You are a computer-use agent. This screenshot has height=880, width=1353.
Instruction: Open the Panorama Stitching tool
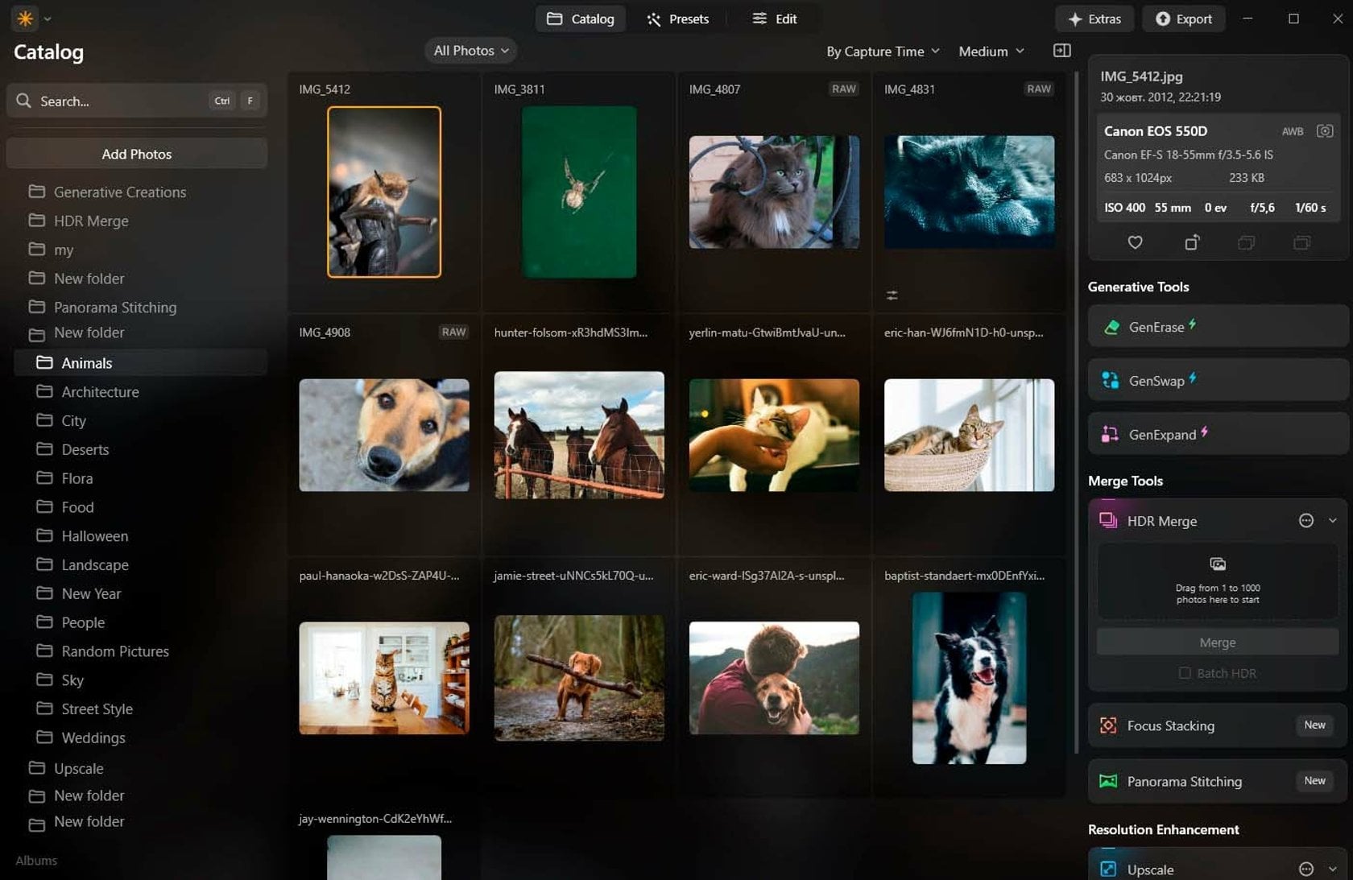pos(1184,781)
